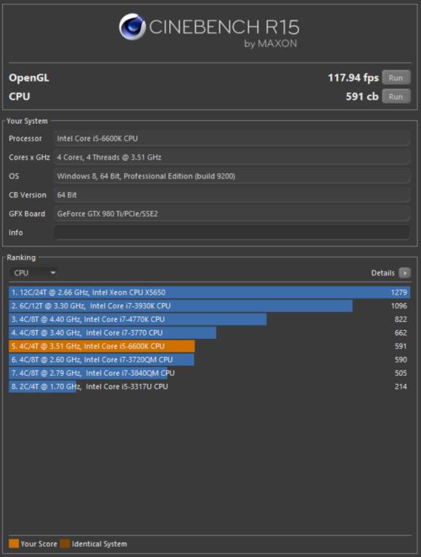Select the Core i7-4770K ranking row
The image size is (421, 557).
coord(210,319)
